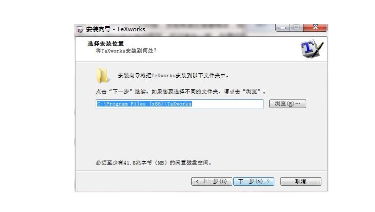Minimize the TeXworks setup window
Screen dimensions: 375x212
(x=283, y=28)
